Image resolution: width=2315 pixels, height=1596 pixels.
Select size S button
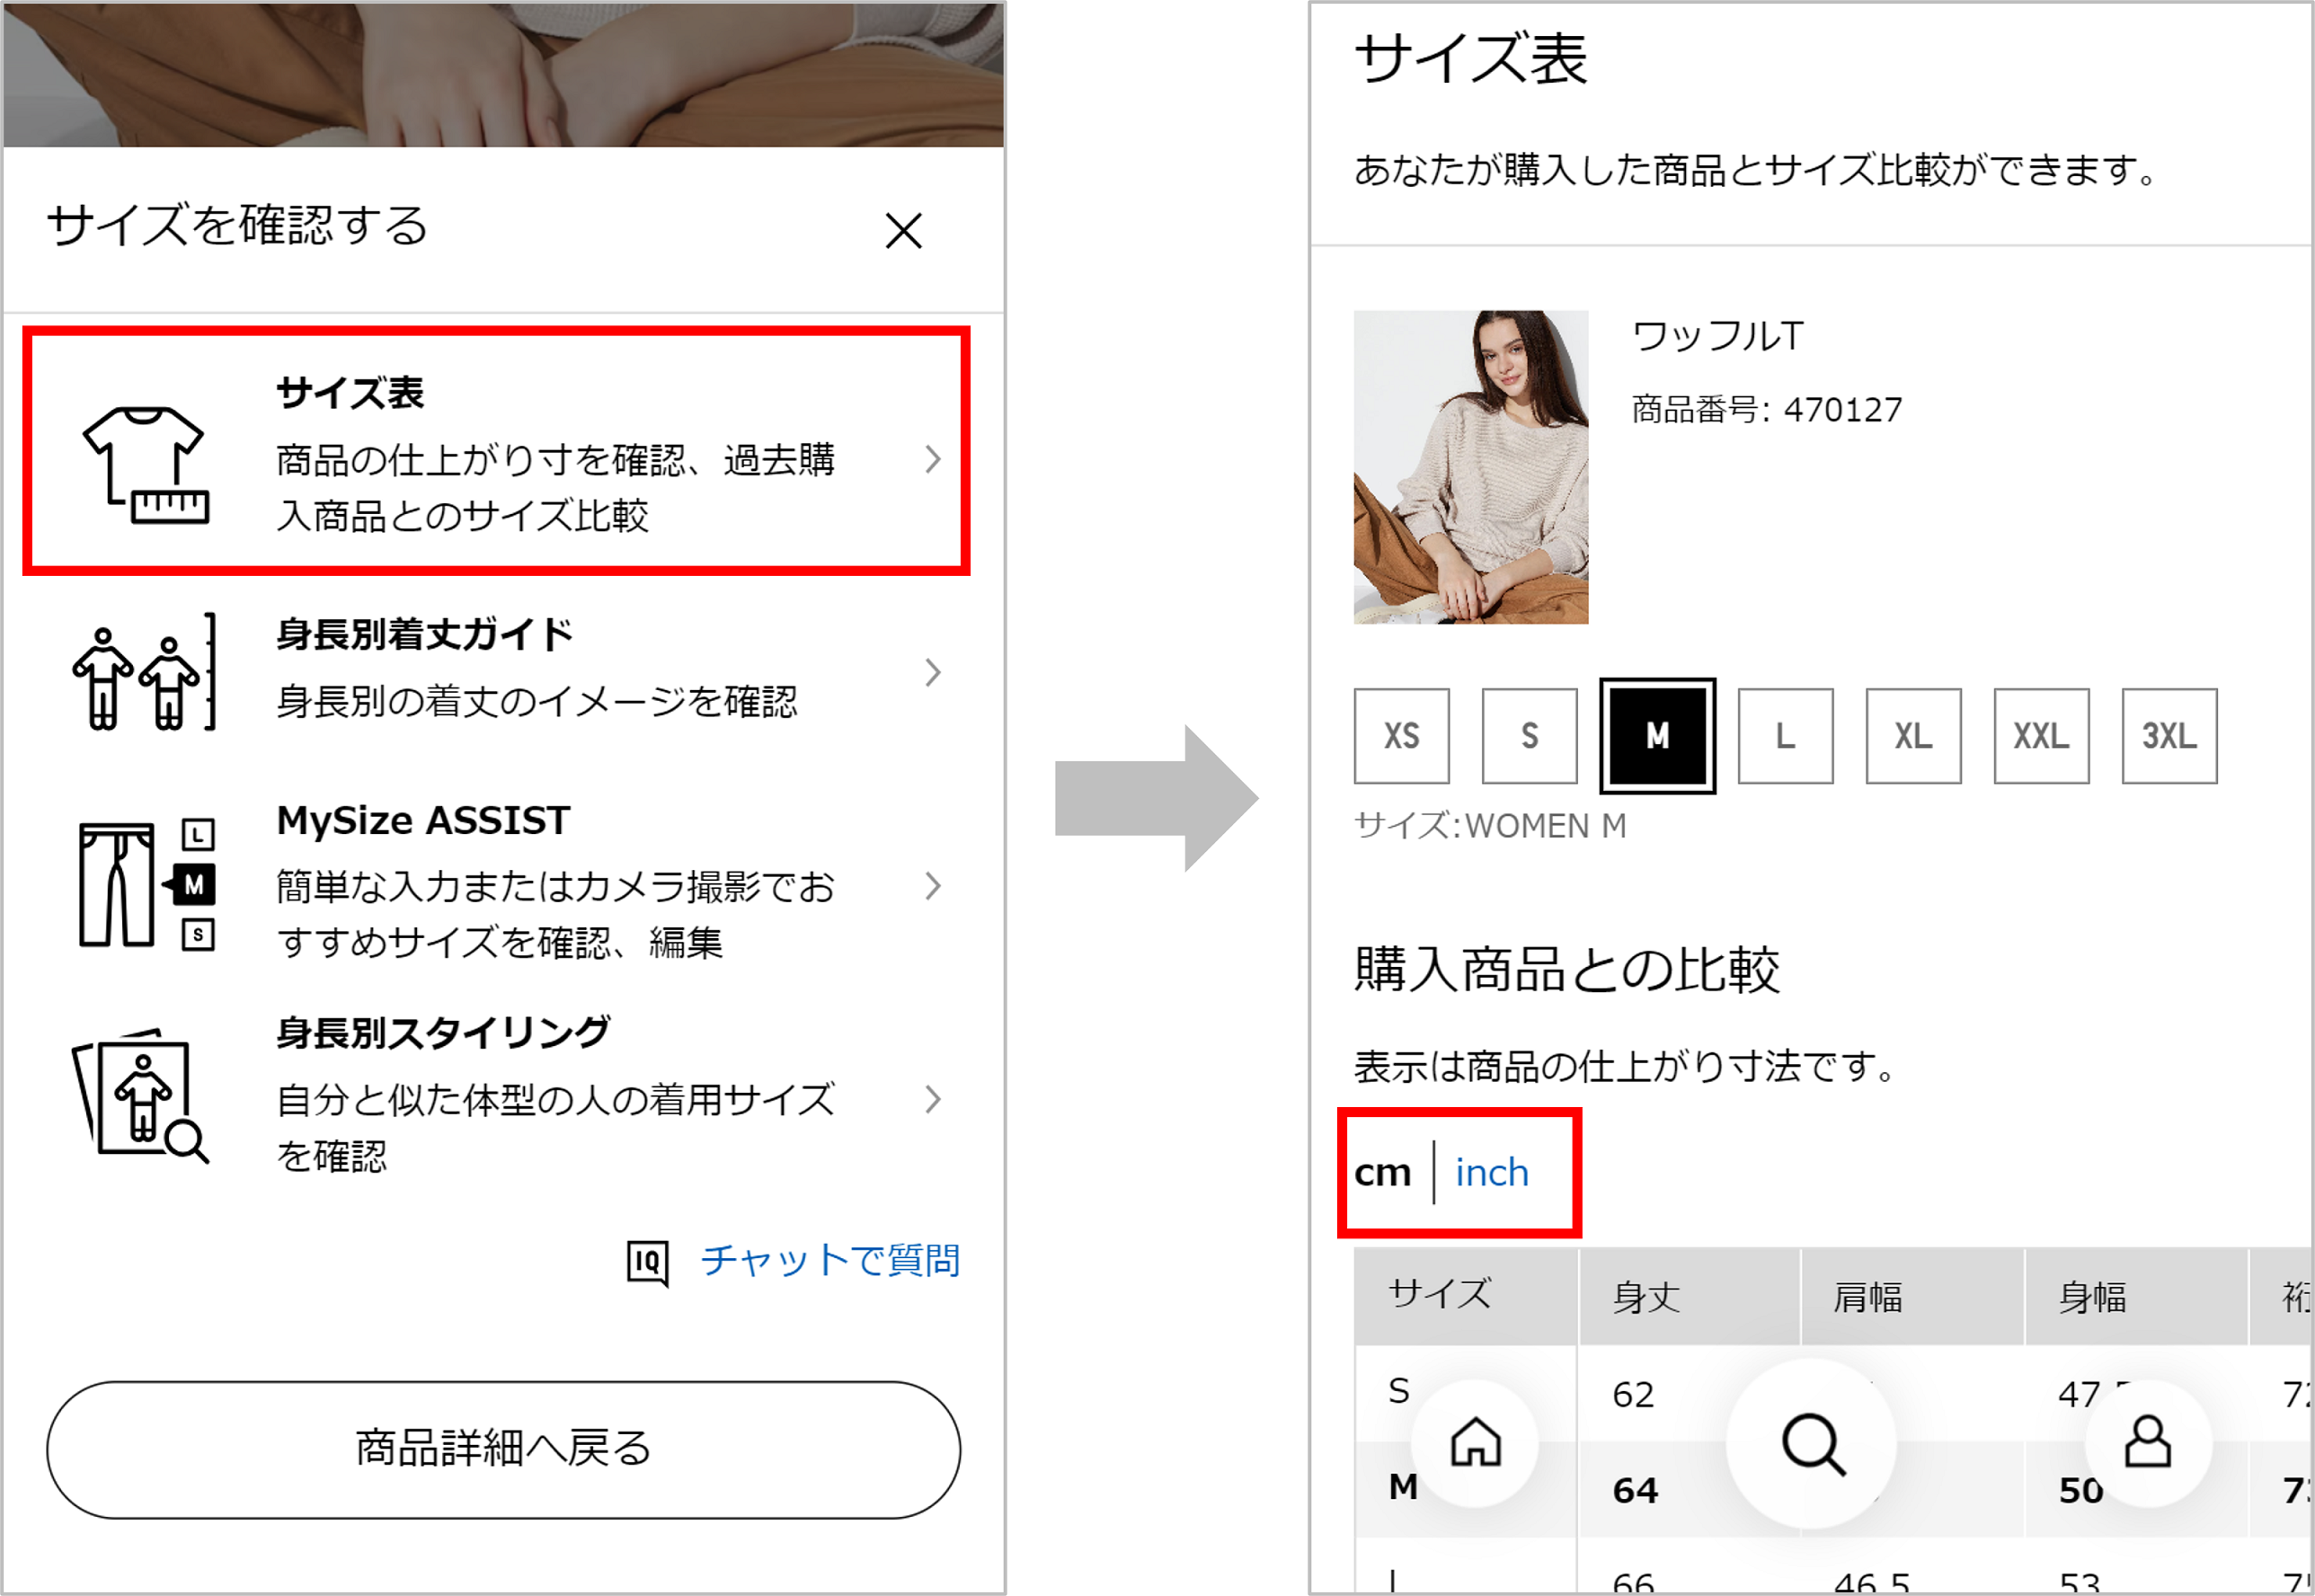[x=1529, y=736]
